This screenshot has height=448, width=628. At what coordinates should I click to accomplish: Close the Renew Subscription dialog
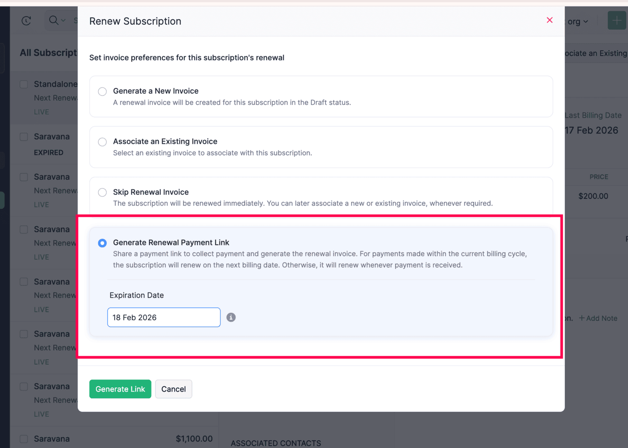coord(550,20)
